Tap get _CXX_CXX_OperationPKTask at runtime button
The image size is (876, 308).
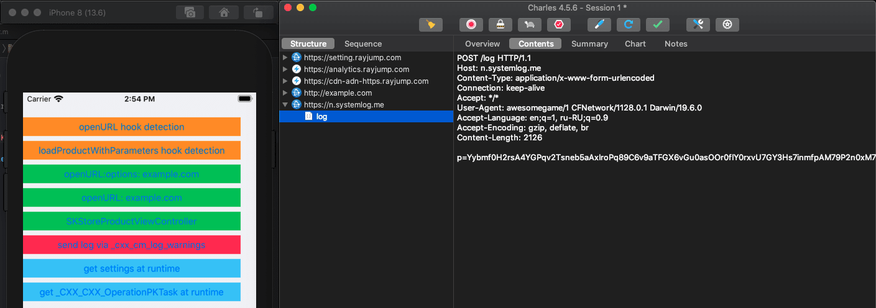[x=132, y=292]
